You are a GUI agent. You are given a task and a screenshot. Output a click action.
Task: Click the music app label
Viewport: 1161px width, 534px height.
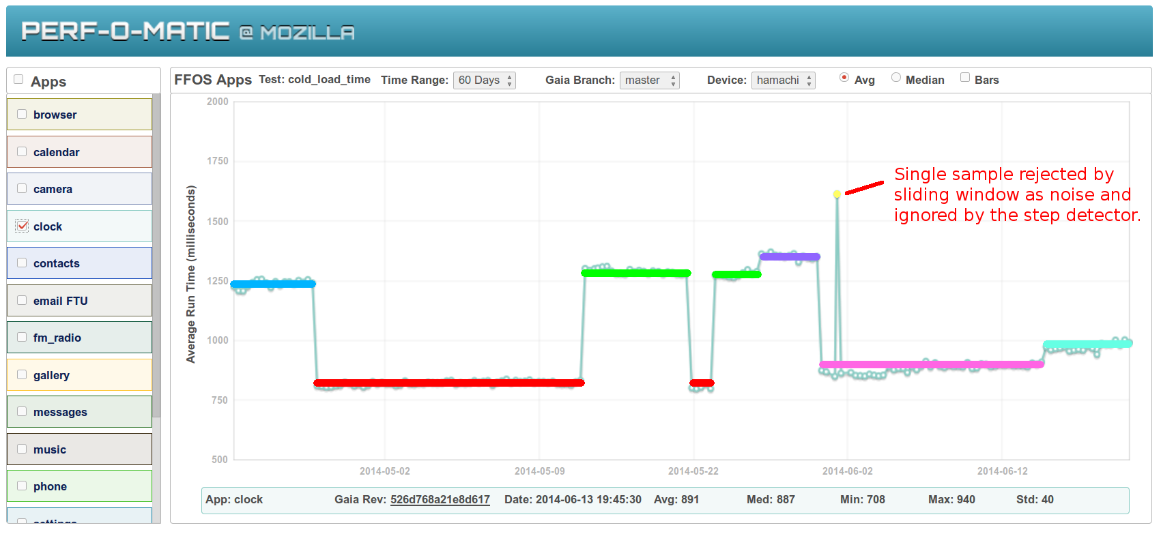click(50, 449)
